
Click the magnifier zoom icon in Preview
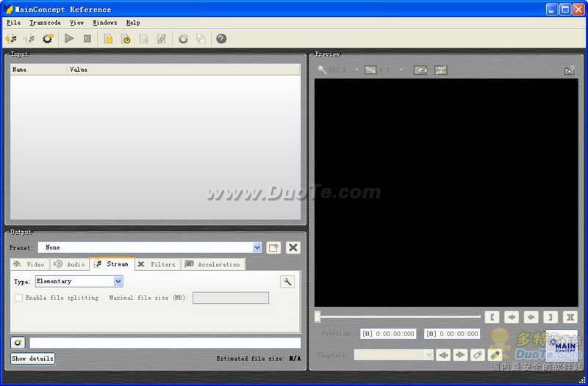click(x=322, y=70)
